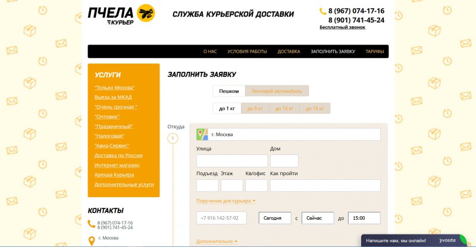Click the Подъезд input field
Image resolution: width=476 pixels, height=247 pixels.
pyautogui.click(x=207, y=185)
